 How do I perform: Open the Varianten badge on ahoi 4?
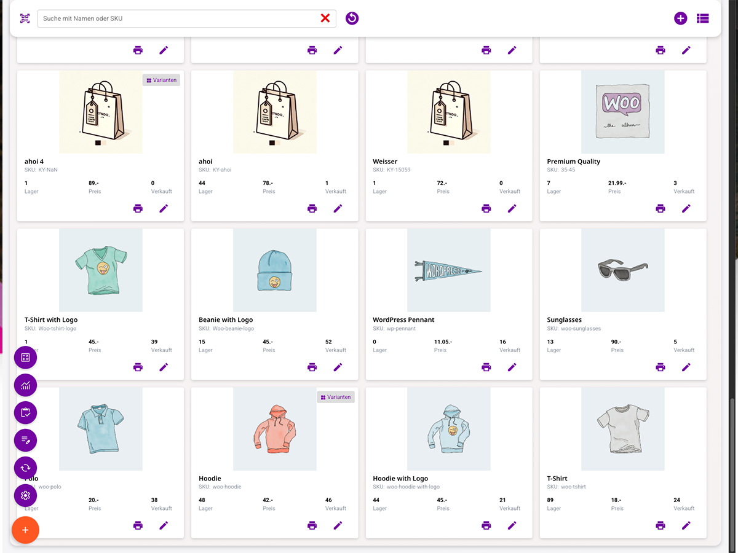point(162,80)
